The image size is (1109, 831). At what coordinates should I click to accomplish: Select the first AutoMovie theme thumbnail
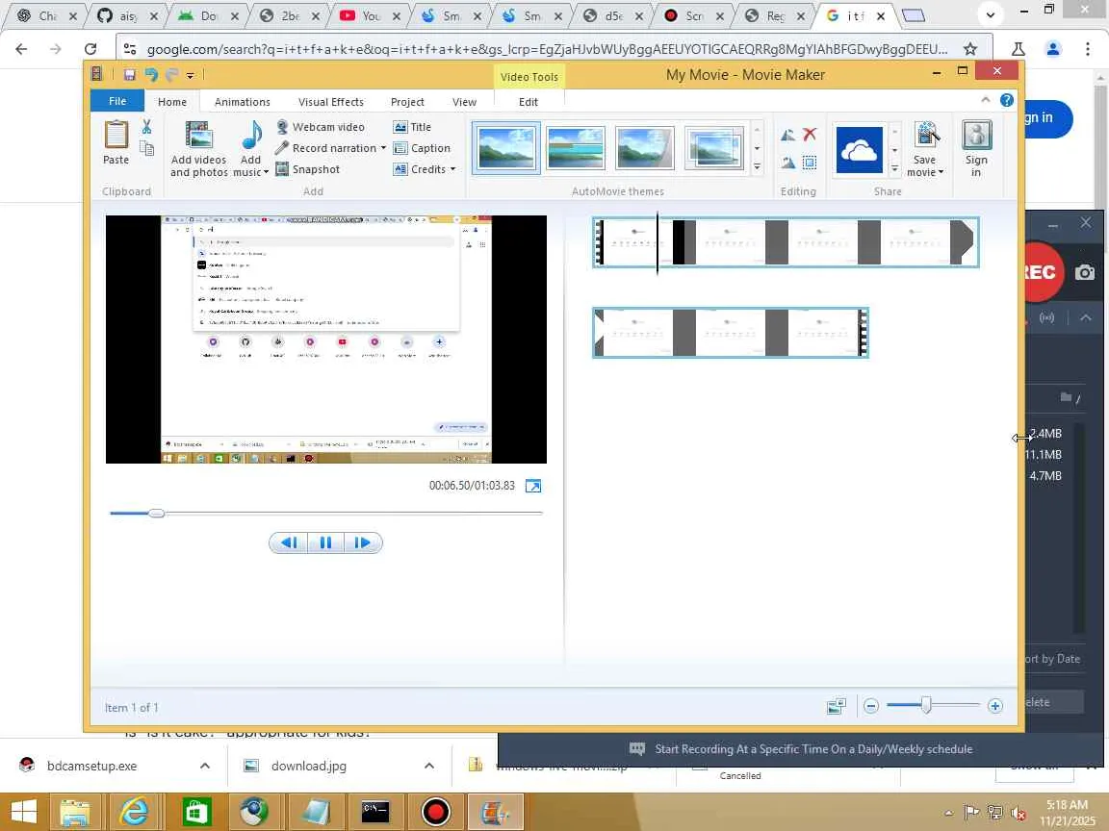506,148
